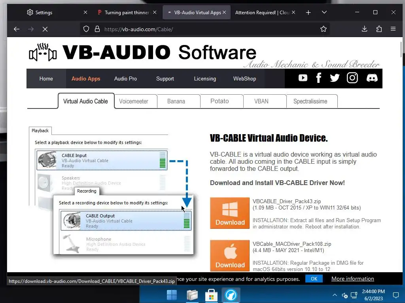The height and width of the screenshot is (303, 405).
Task: Expand the list all tabs chevron
Action: [x=324, y=12]
